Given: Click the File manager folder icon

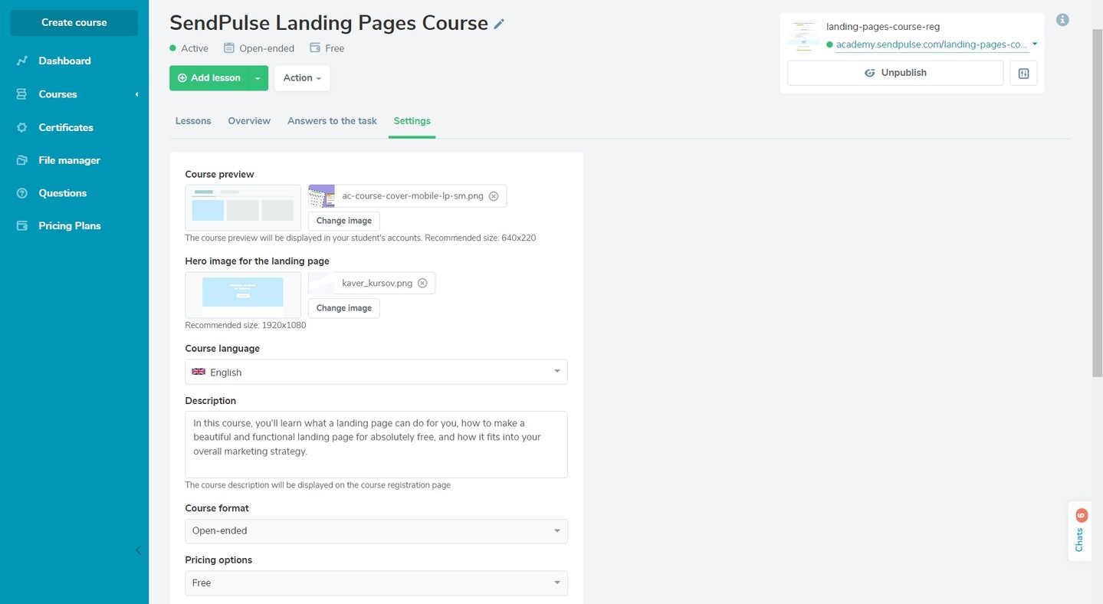Looking at the screenshot, I should (x=22, y=160).
